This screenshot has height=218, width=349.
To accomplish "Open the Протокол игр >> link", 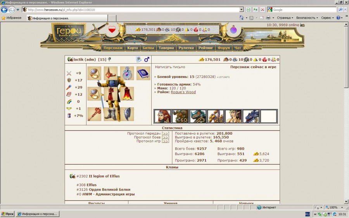I will pos(165,141).
